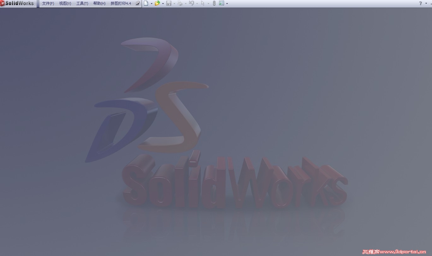
Task: Click the pushpin icon to pin the menu bar
Action: [137, 3]
